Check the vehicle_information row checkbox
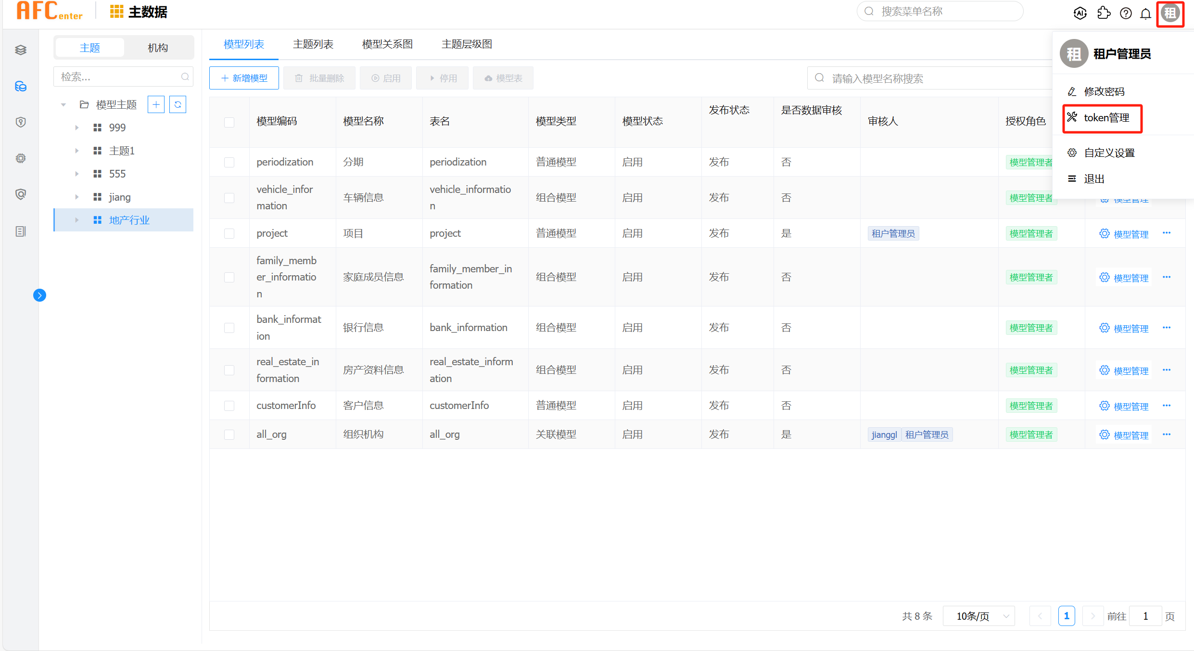 click(229, 198)
